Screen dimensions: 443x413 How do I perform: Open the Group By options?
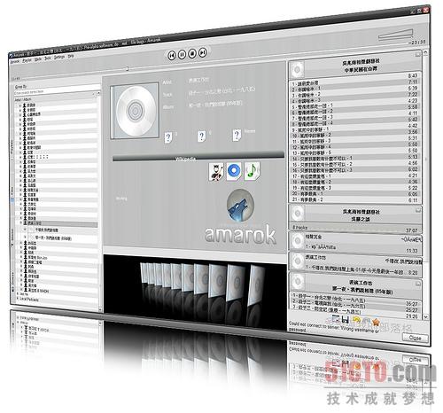pyautogui.click(x=20, y=87)
